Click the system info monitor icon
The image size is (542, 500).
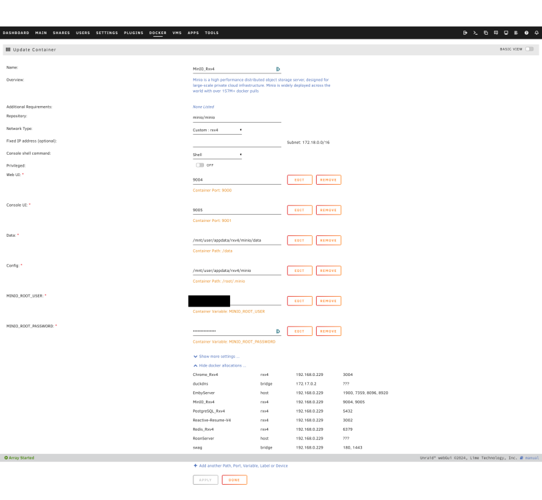coord(506,33)
